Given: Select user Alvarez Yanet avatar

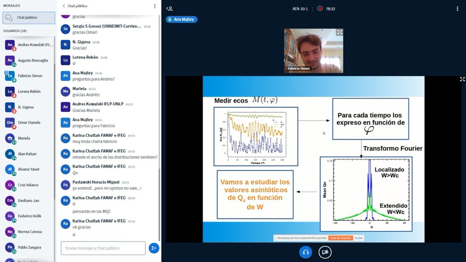Looking at the screenshot, I should click(x=10, y=169).
